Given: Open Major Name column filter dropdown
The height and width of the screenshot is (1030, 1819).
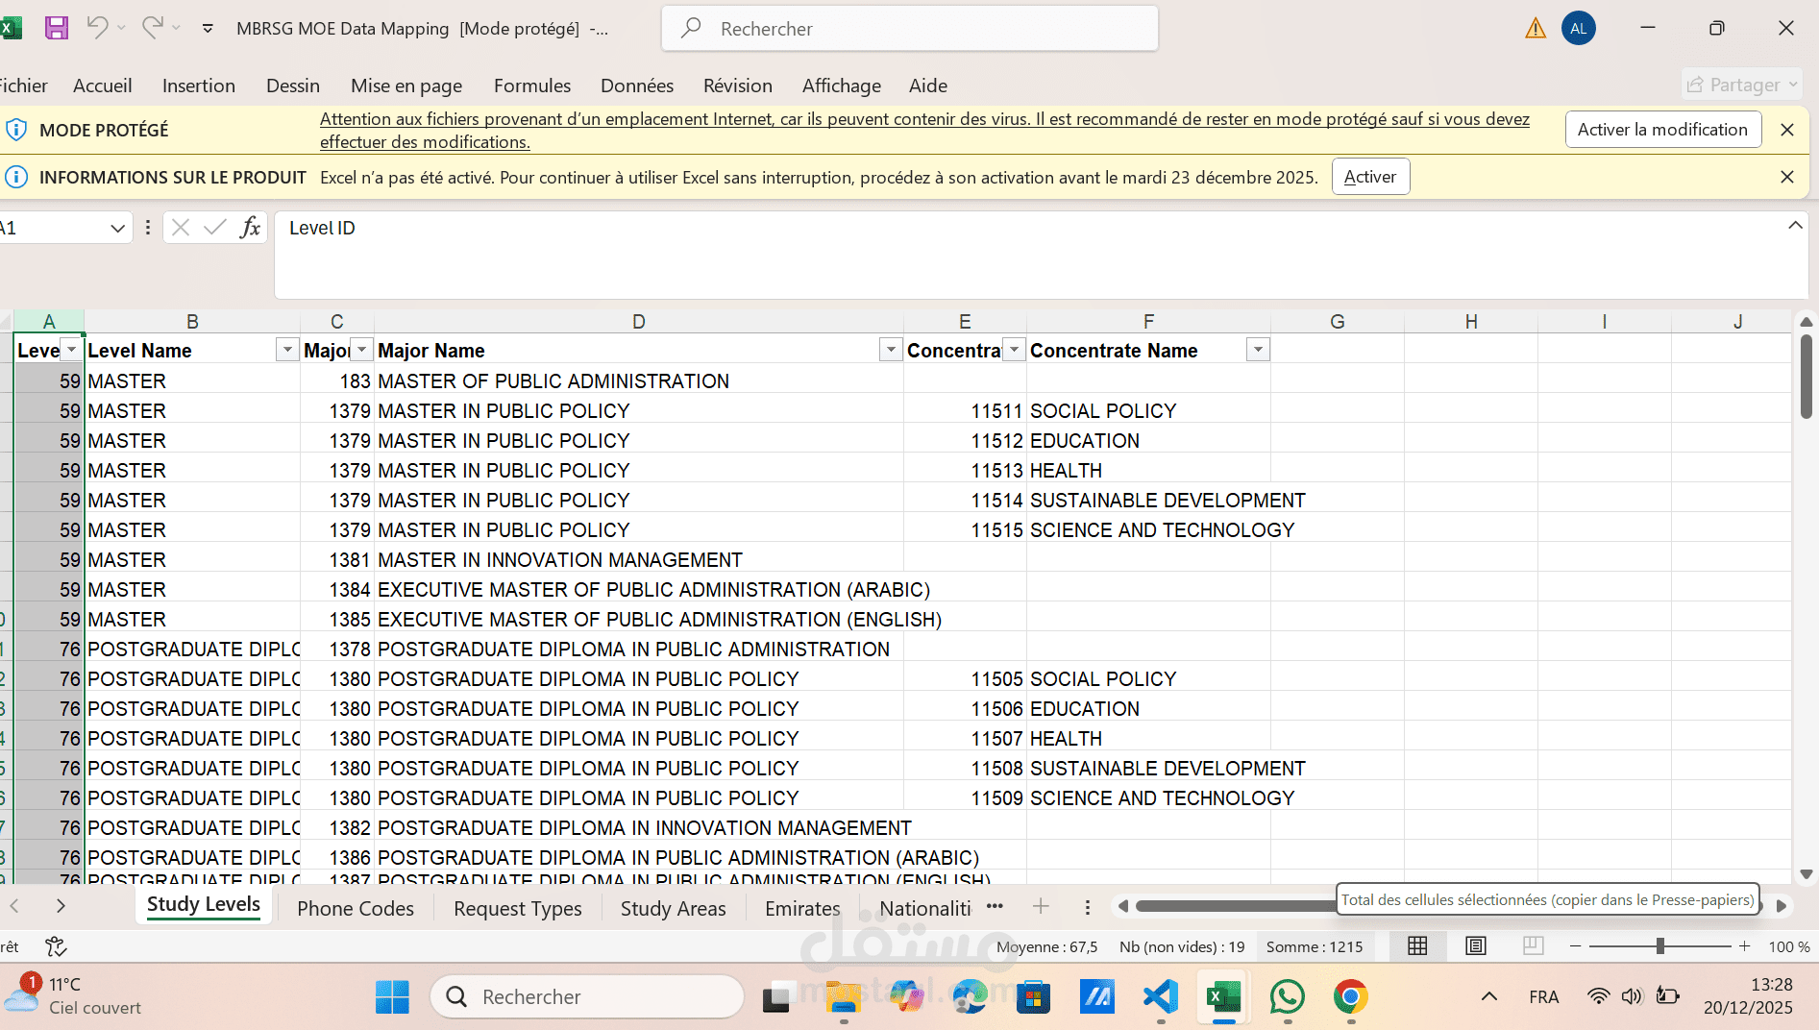Looking at the screenshot, I should 891,350.
